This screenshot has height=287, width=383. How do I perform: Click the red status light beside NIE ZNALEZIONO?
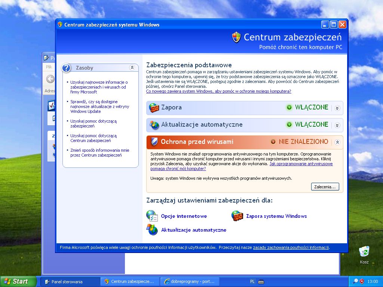pos(273,142)
